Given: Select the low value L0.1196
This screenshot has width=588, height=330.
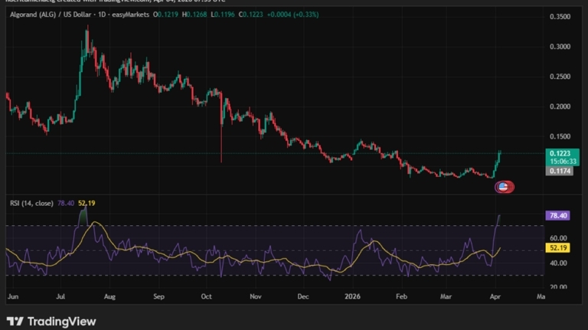Looking at the screenshot, I should click(222, 15).
